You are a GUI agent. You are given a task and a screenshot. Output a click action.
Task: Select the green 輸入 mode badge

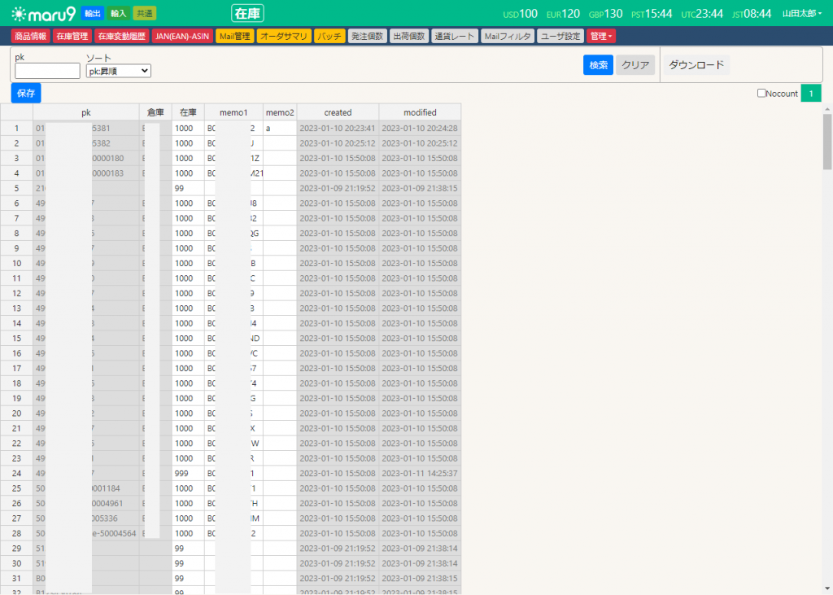(119, 13)
